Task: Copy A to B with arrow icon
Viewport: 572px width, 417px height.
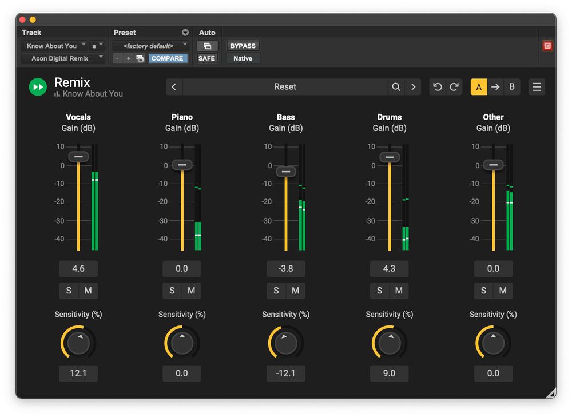Action: click(x=495, y=87)
